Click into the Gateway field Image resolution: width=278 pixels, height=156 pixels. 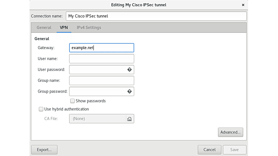(x=101, y=48)
